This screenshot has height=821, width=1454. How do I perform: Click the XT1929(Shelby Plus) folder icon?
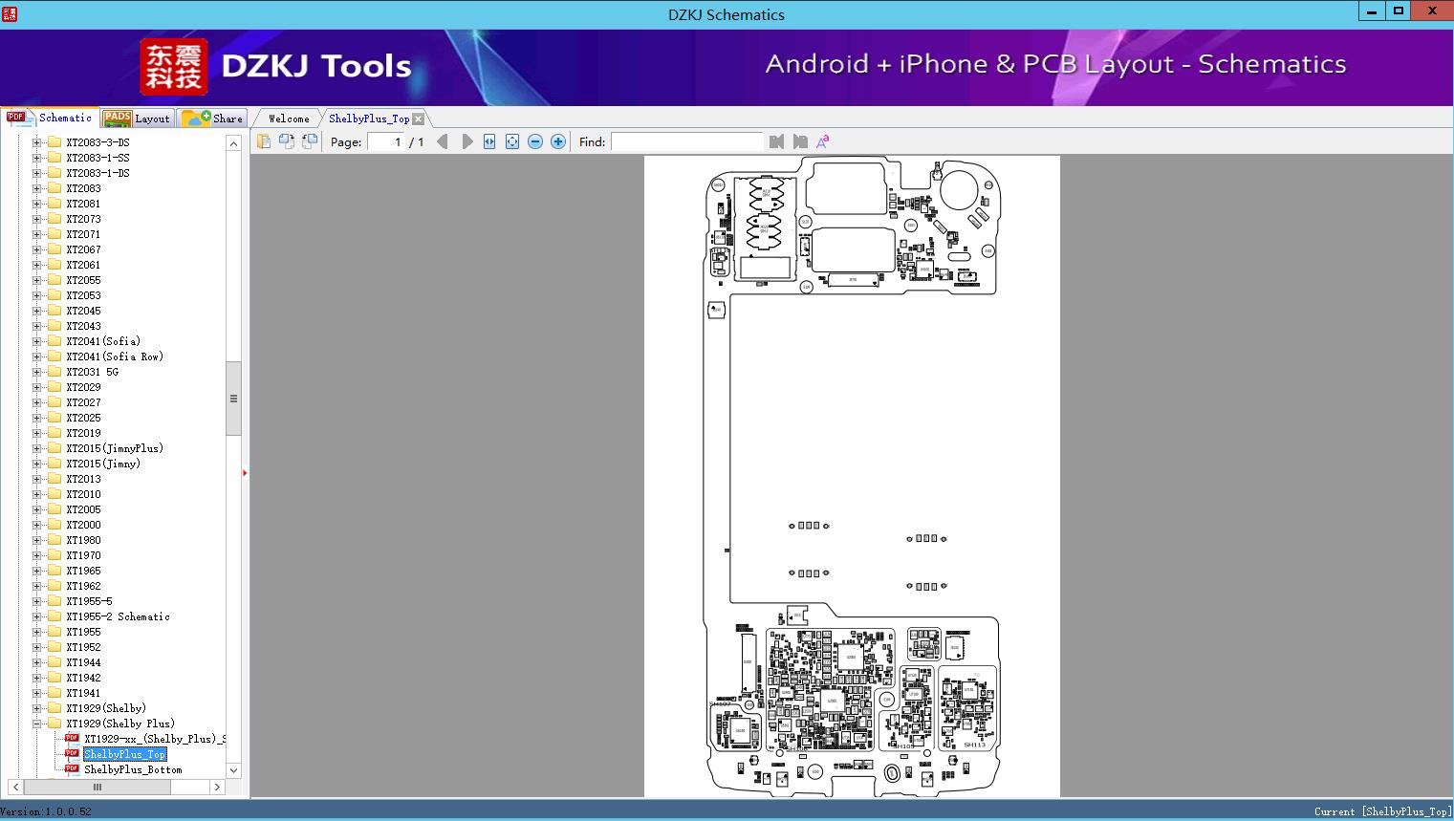coord(54,724)
